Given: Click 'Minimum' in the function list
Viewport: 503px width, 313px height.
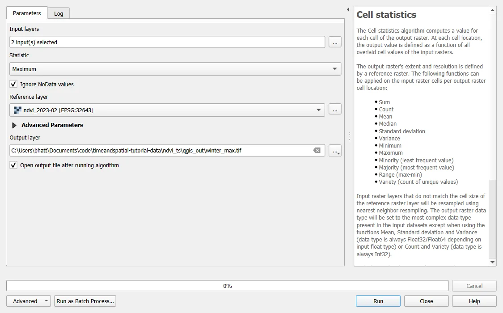Looking at the screenshot, I should pyautogui.click(x=390, y=146).
